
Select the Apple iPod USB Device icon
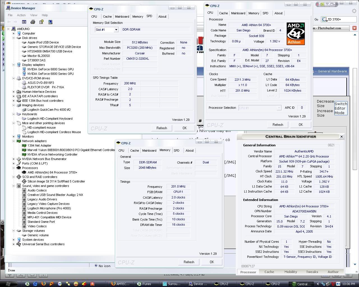24,42
